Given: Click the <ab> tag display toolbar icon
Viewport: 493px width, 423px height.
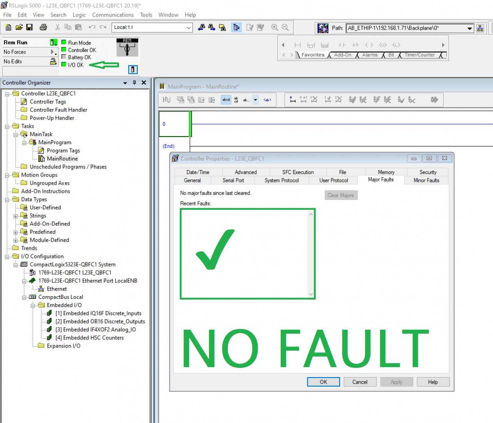Looking at the screenshot, I should point(267,100).
